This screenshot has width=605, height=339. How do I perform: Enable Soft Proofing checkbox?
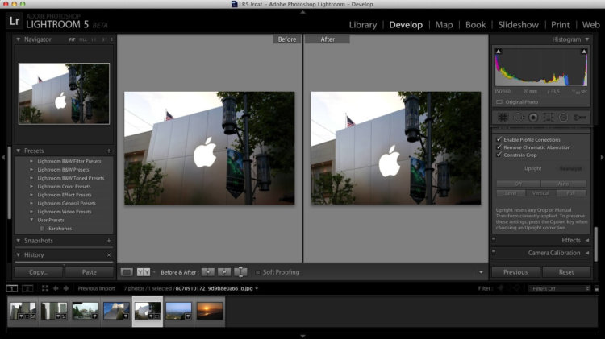click(x=258, y=272)
